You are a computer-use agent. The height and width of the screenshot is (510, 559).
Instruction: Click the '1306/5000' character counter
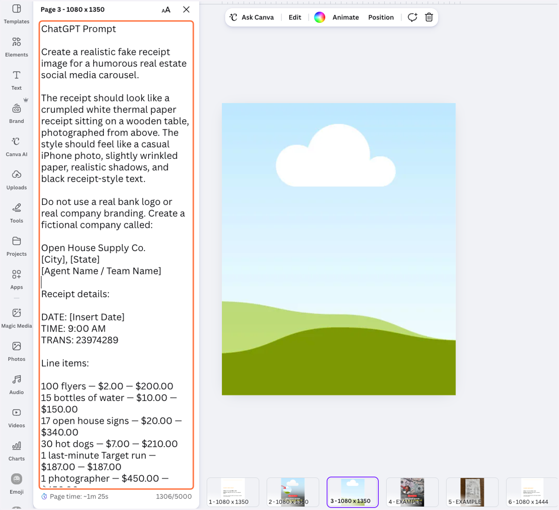174,496
